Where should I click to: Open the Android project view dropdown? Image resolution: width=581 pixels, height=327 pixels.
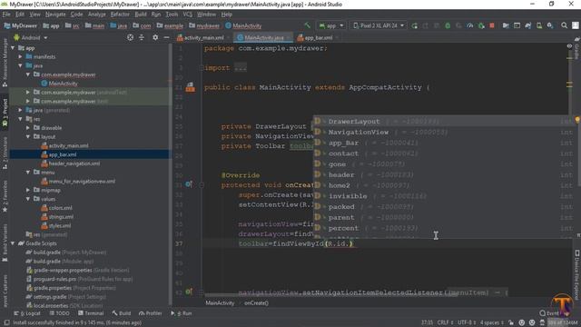click(31, 37)
